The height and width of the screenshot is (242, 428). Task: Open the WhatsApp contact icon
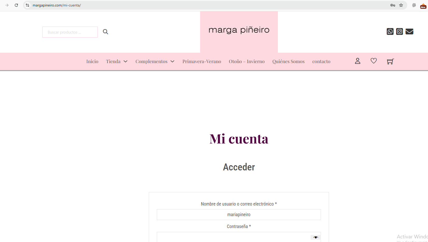point(390,32)
